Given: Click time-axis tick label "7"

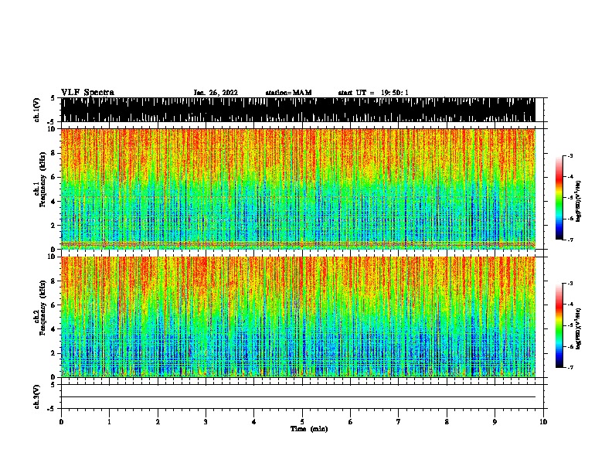Looking at the screenshot, I should coord(399,422).
